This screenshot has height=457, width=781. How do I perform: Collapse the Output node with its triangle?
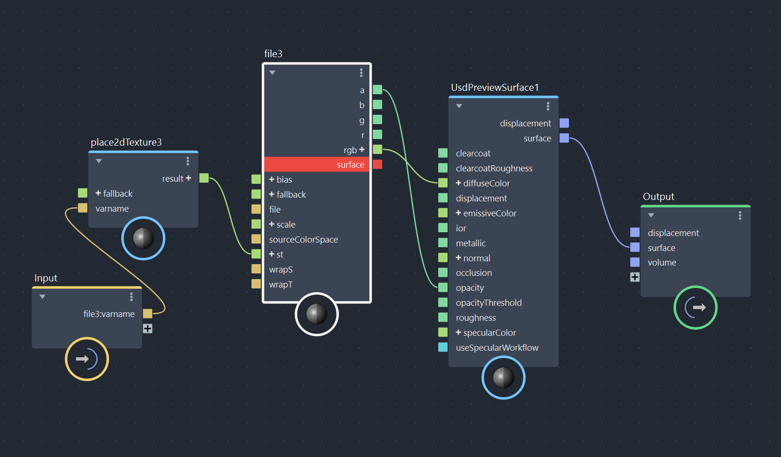point(651,215)
